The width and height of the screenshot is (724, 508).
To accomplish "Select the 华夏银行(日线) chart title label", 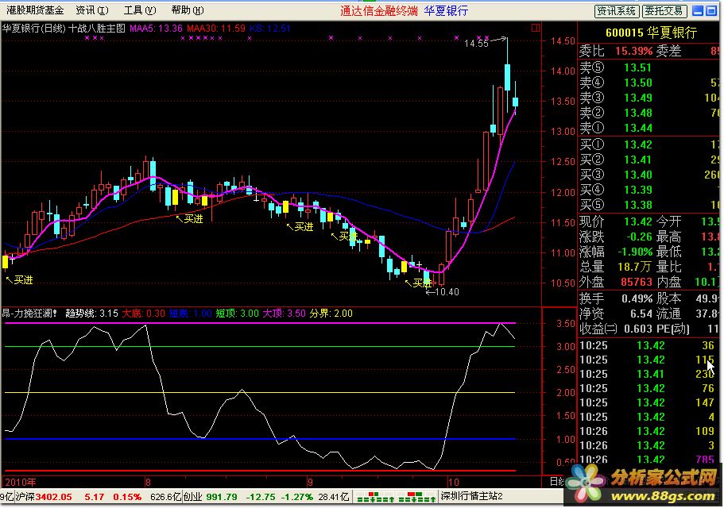I will pos(34,28).
